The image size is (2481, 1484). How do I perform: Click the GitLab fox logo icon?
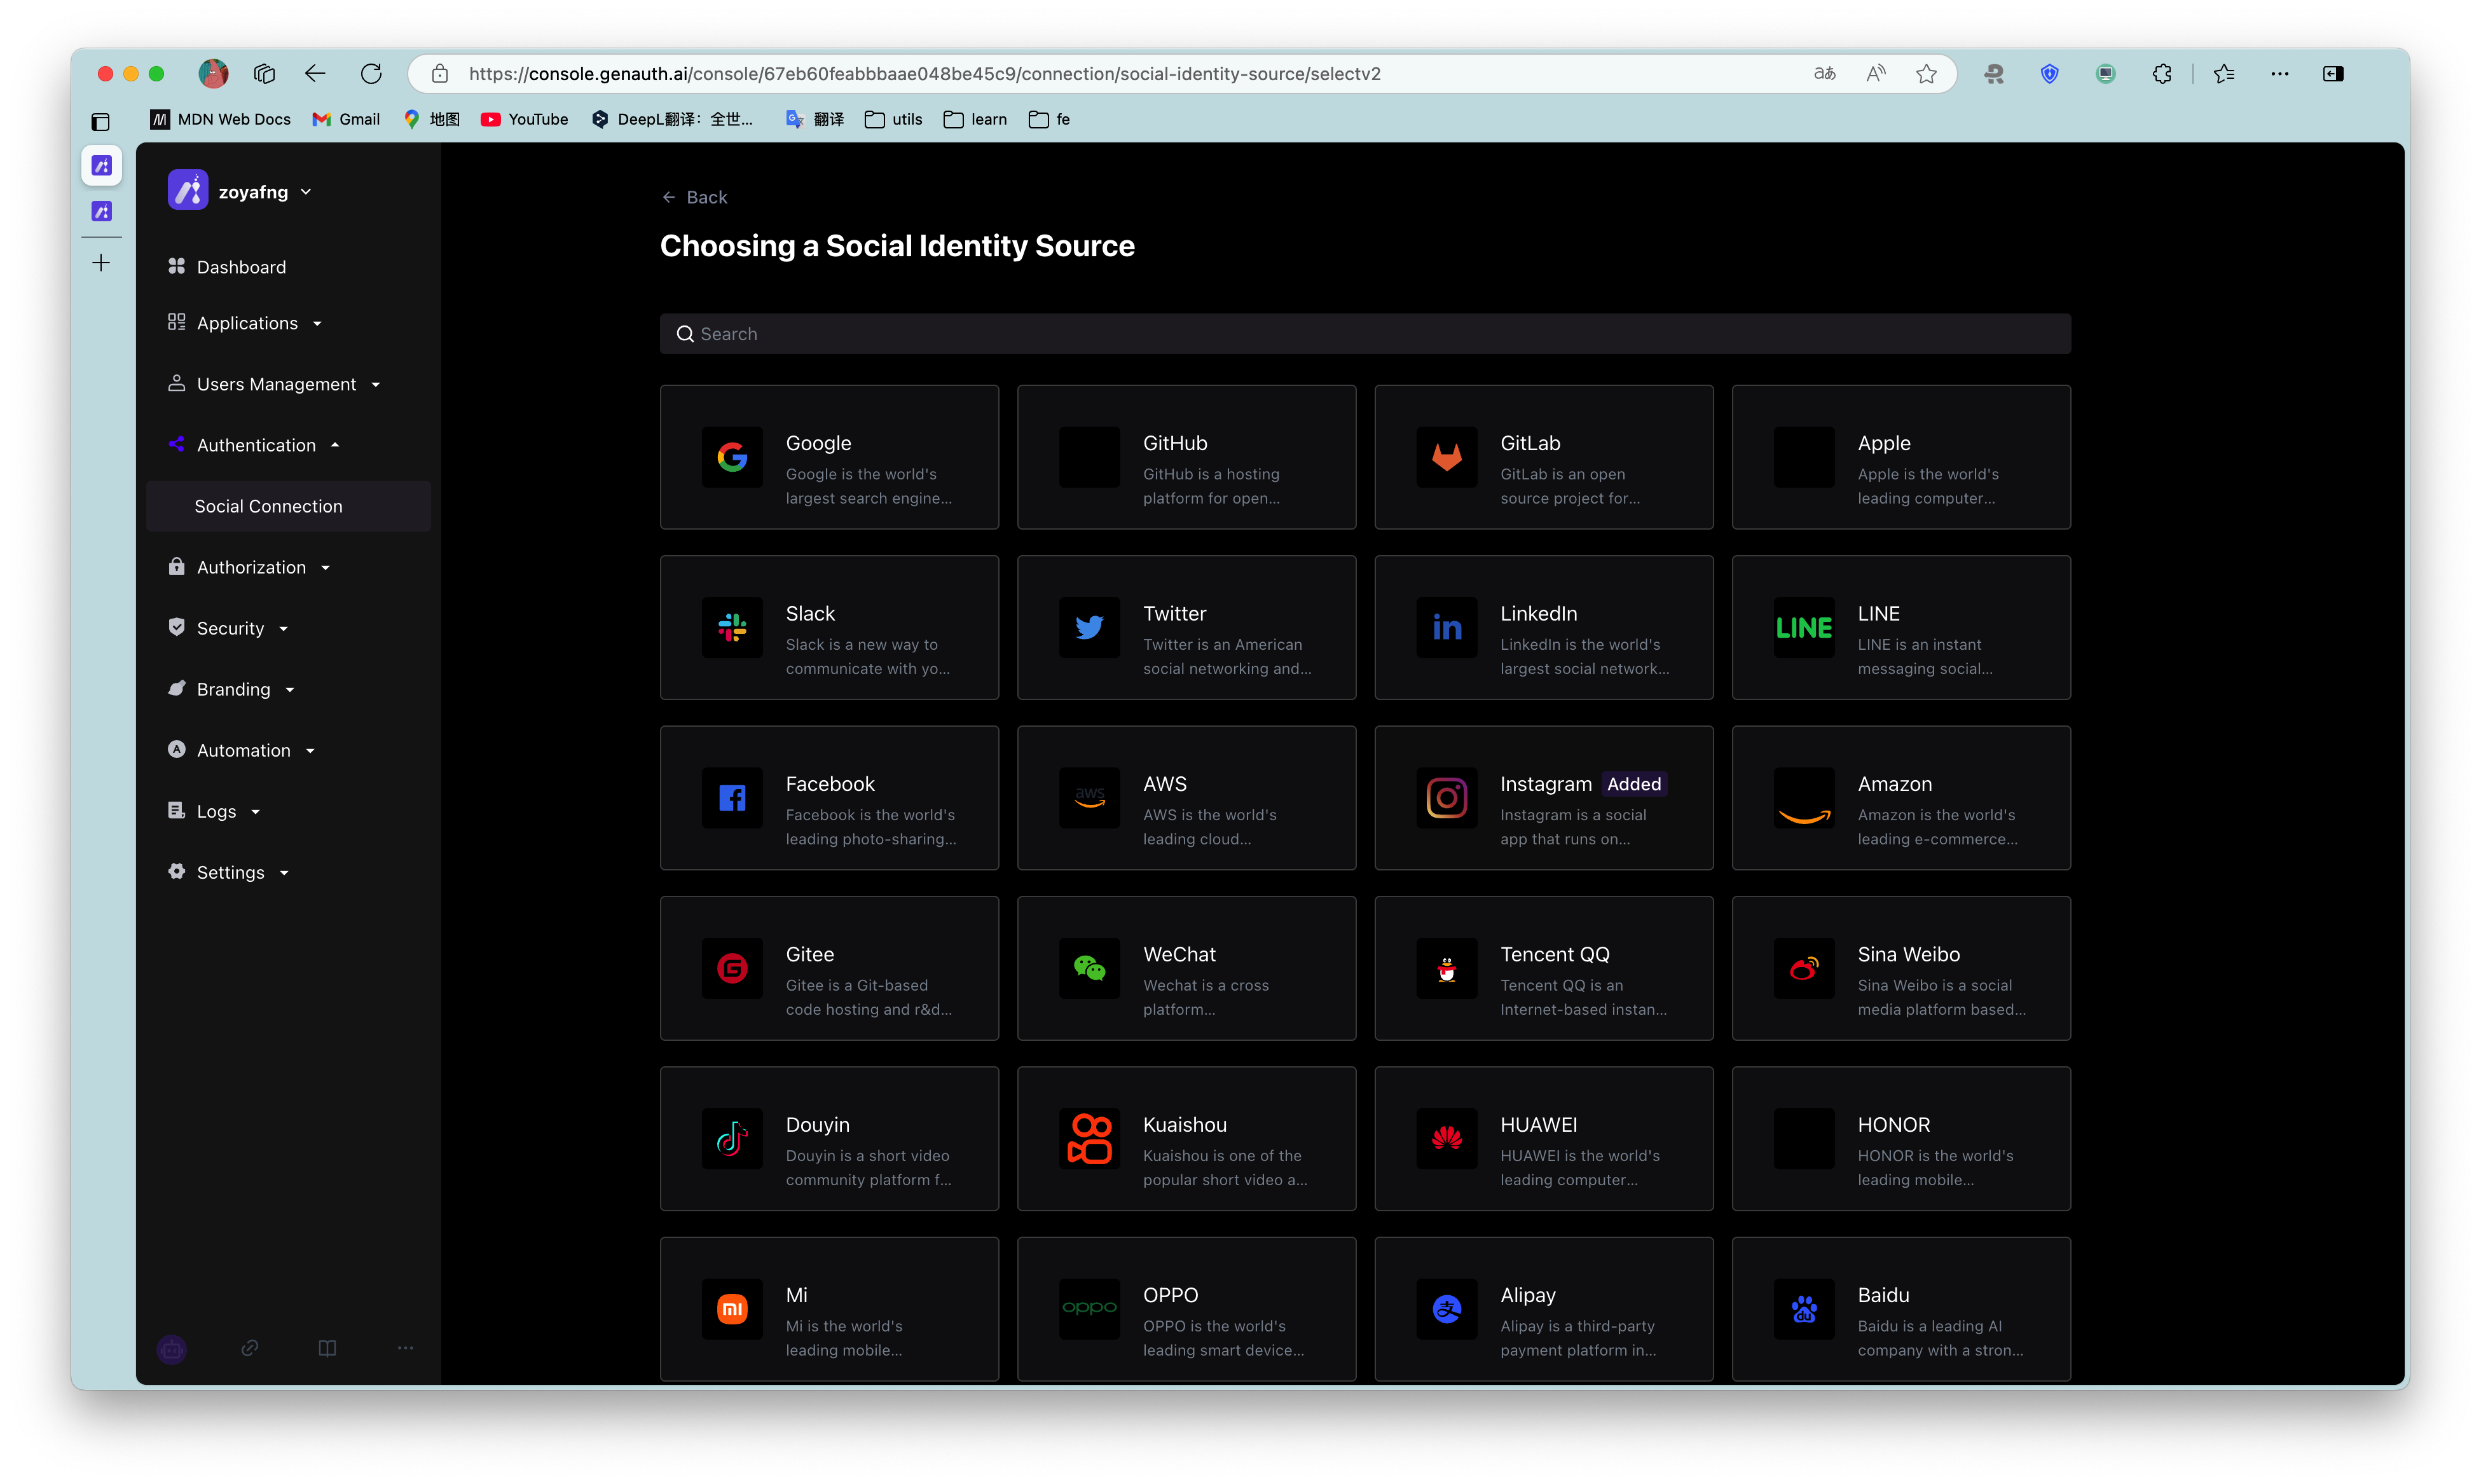[x=1446, y=457]
